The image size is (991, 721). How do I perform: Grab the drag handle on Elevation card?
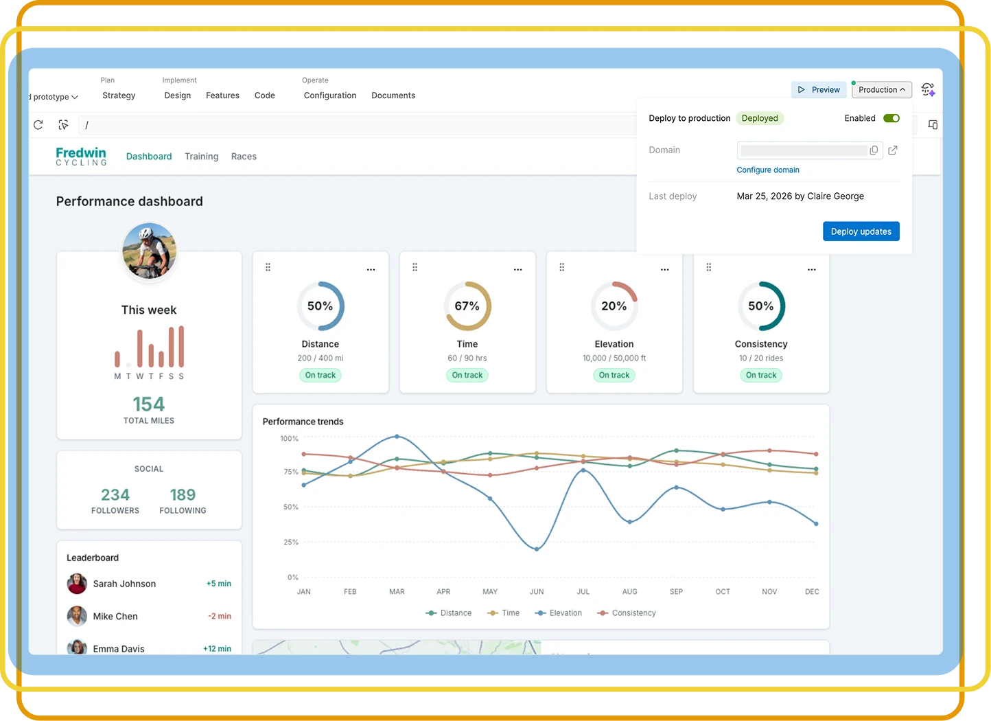[x=562, y=267]
